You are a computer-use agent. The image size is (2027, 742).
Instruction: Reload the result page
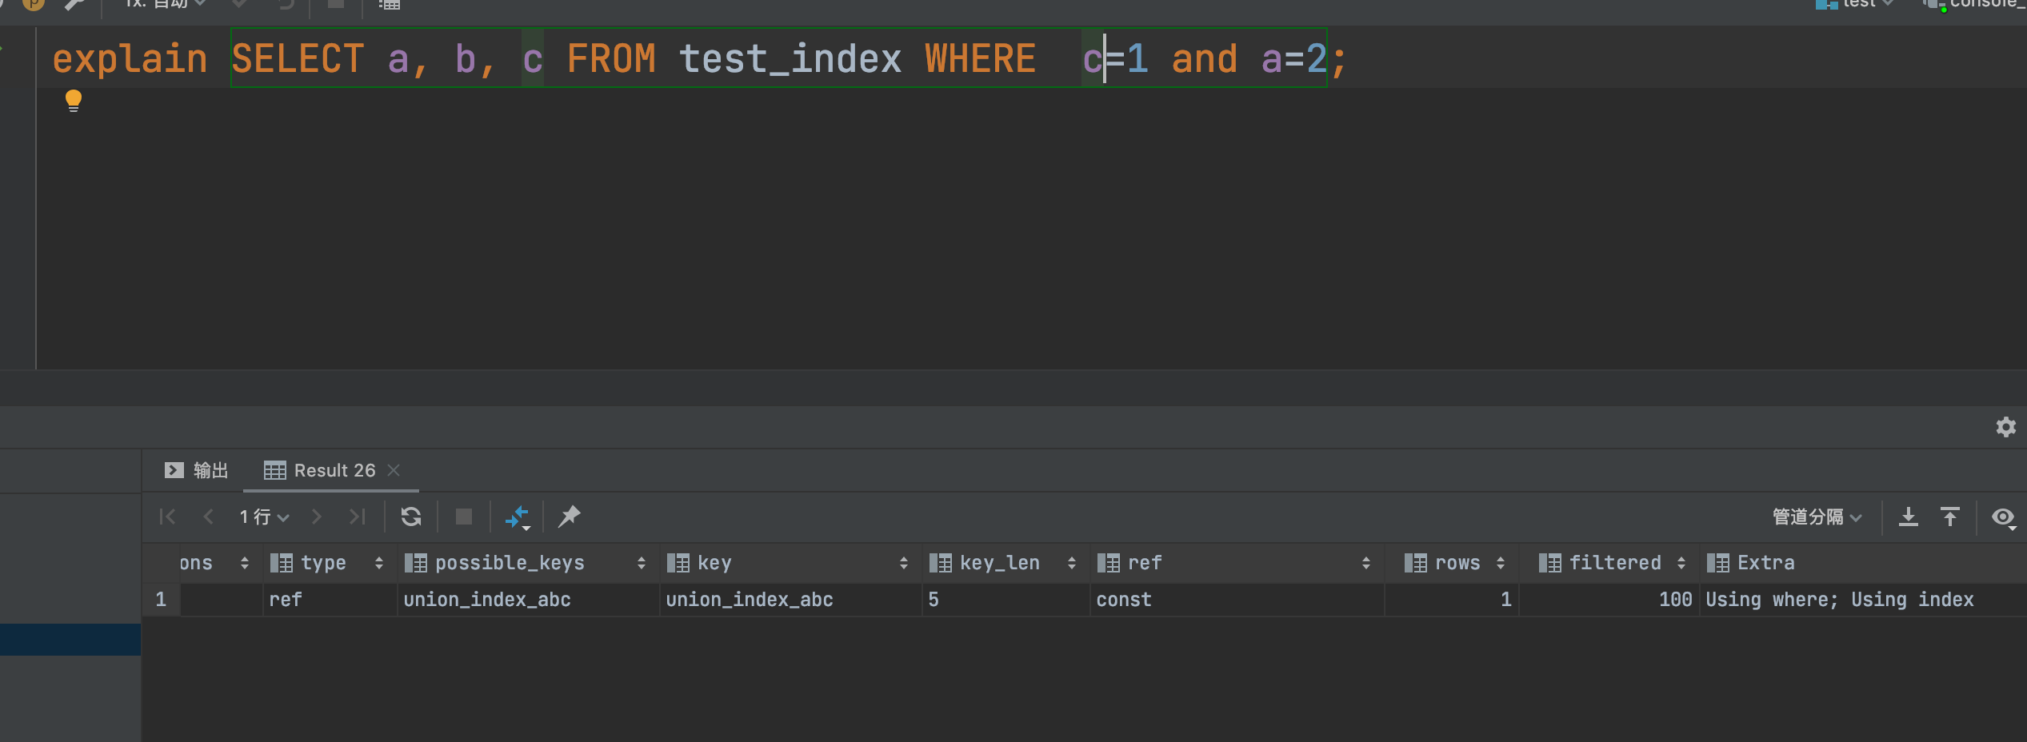(411, 517)
